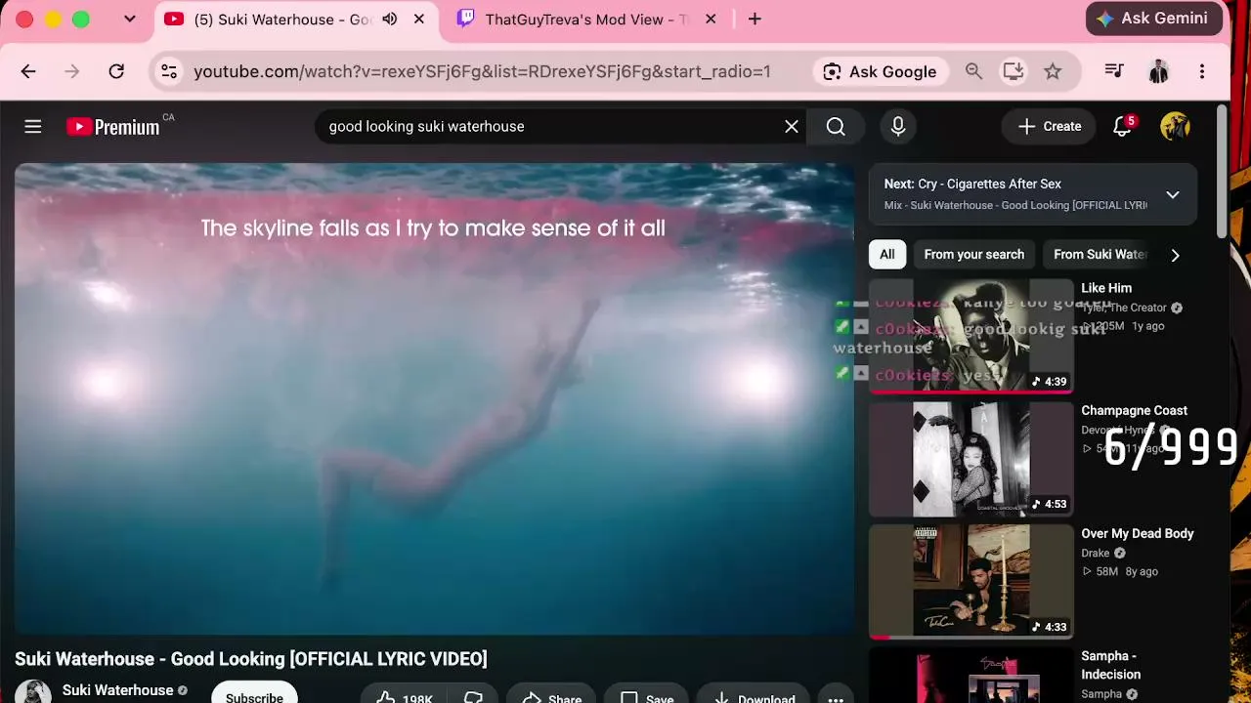Open the browser zoom magnifier icon
Viewport: 1251px width, 703px height.
point(973,71)
